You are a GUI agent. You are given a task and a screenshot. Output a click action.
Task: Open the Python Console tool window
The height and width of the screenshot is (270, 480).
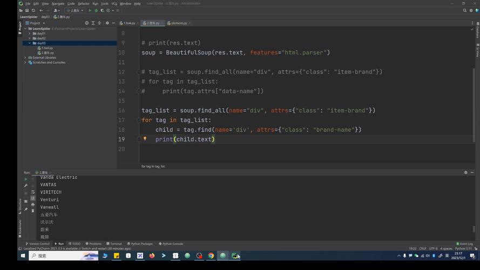171,244
